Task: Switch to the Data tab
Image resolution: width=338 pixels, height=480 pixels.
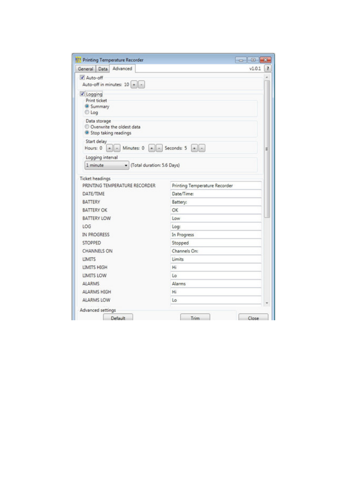Action: (x=103, y=69)
